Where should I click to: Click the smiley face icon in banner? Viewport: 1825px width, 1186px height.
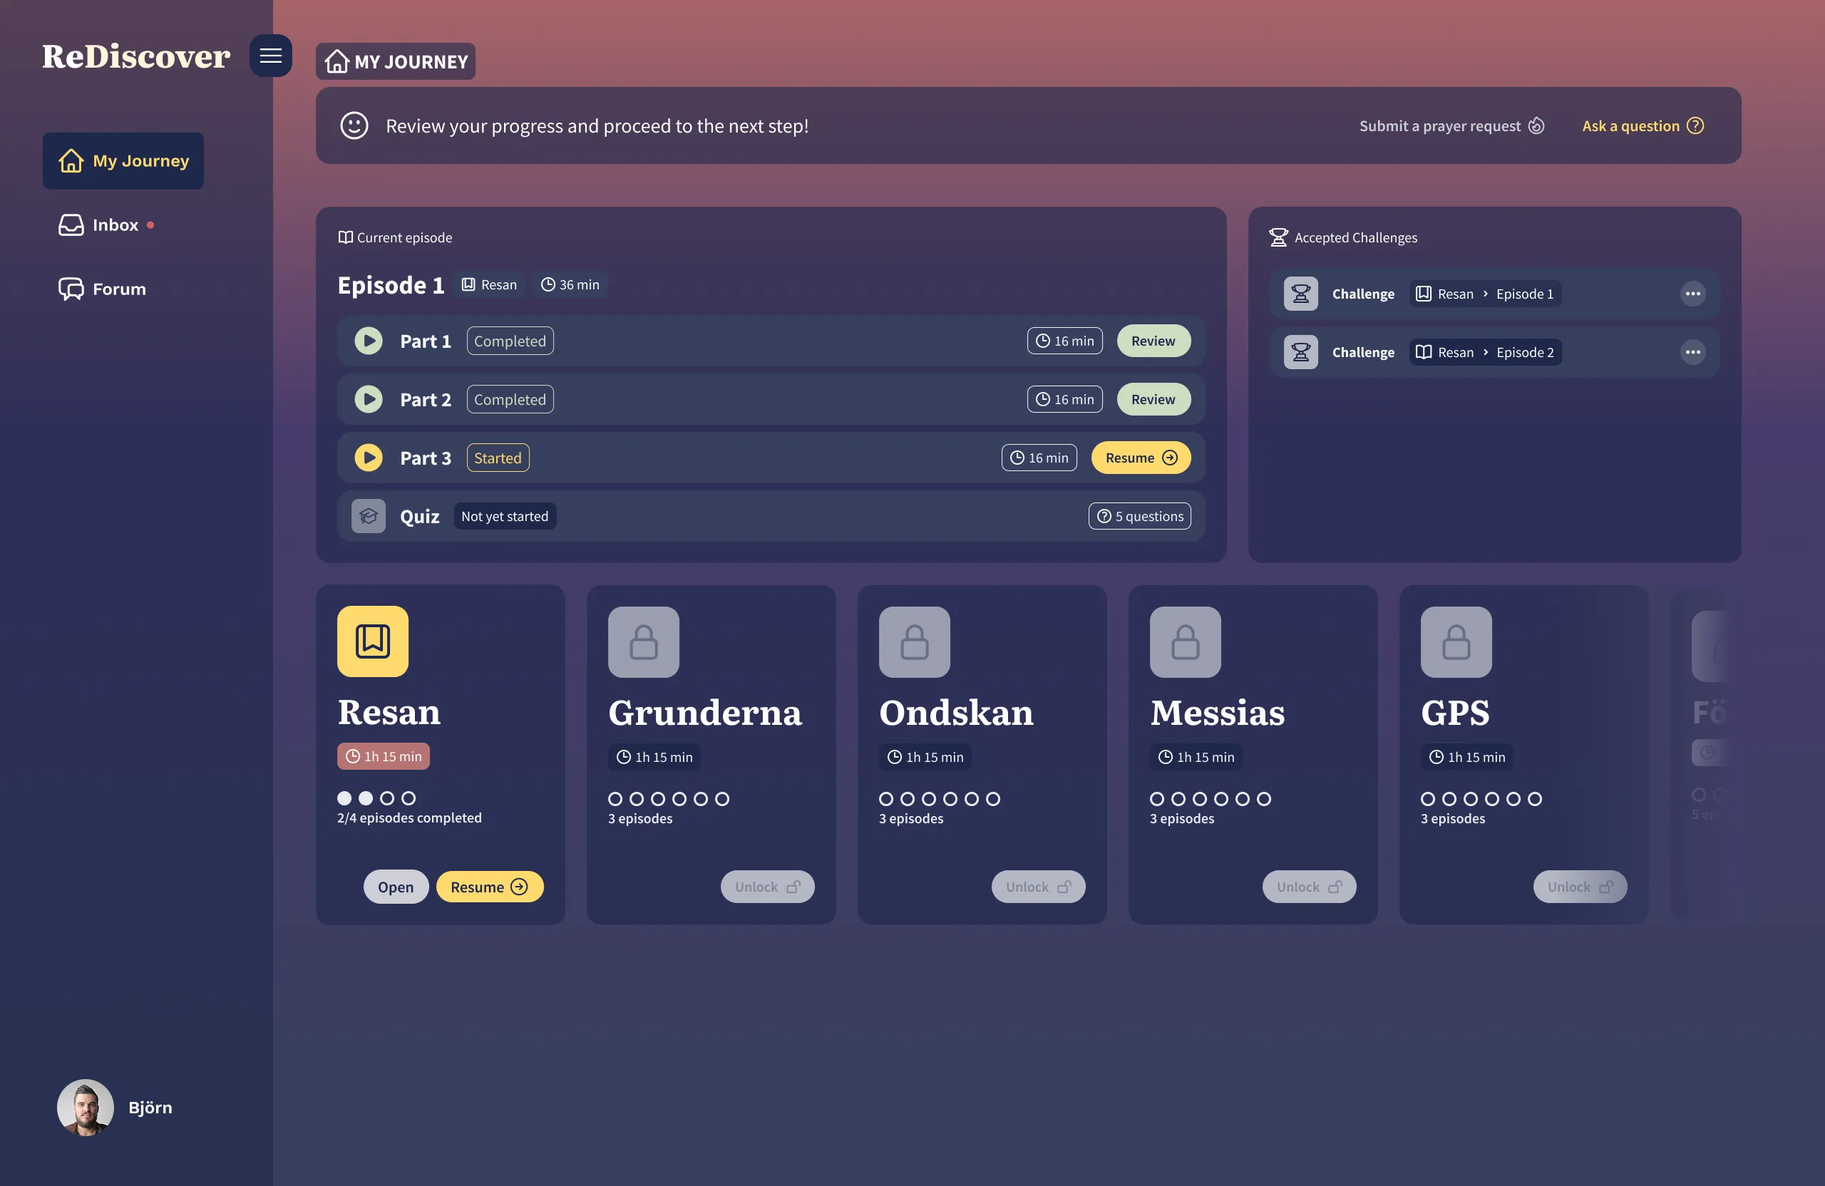coord(354,125)
